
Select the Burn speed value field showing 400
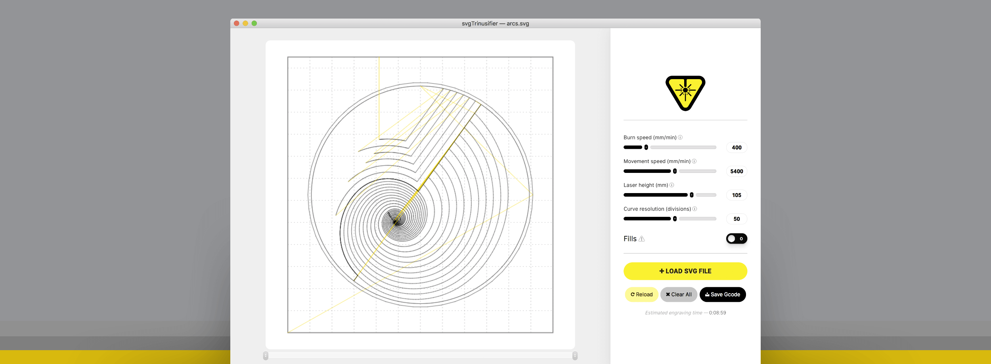pyautogui.click(x=737, y=148)
